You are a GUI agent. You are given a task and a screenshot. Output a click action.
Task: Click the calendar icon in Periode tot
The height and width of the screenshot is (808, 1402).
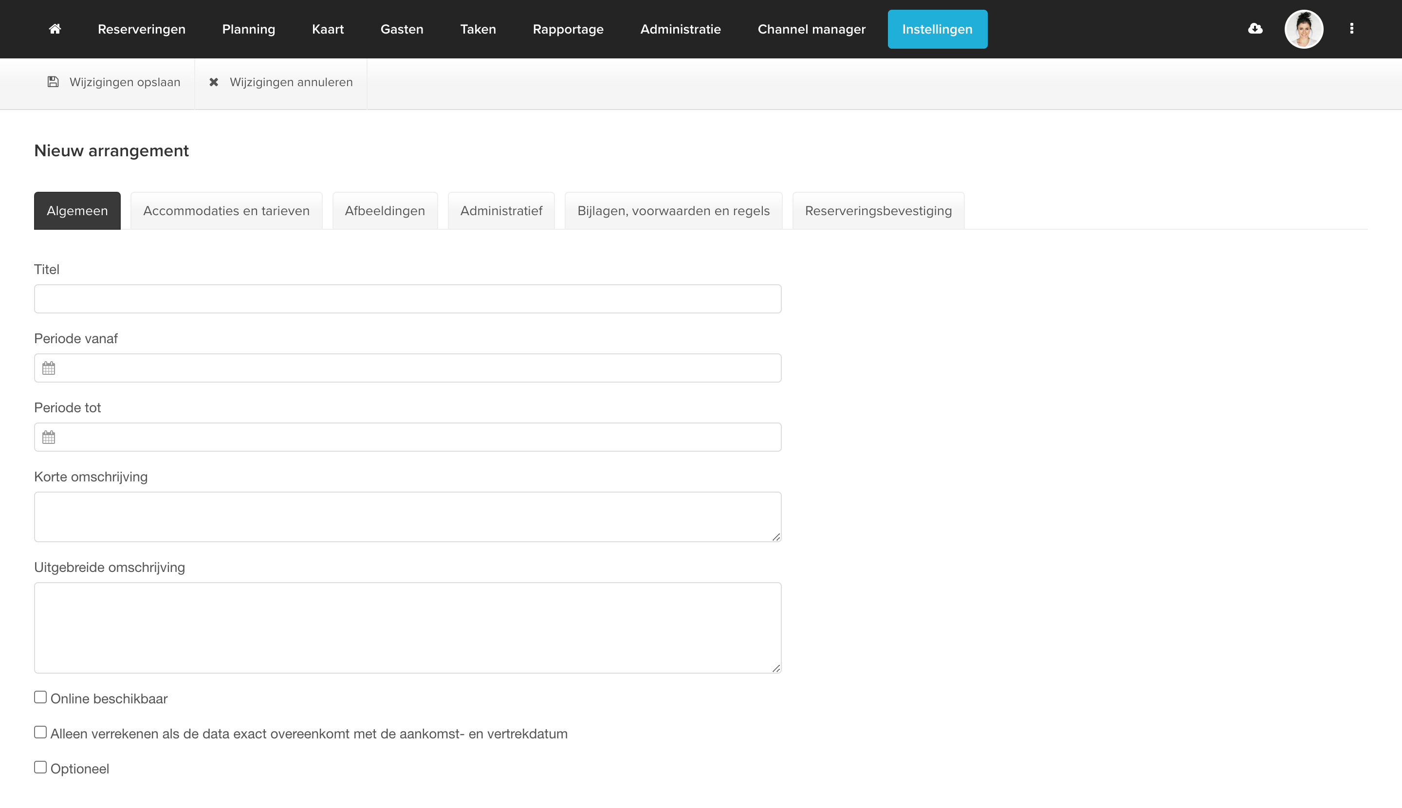click(49, 437)
